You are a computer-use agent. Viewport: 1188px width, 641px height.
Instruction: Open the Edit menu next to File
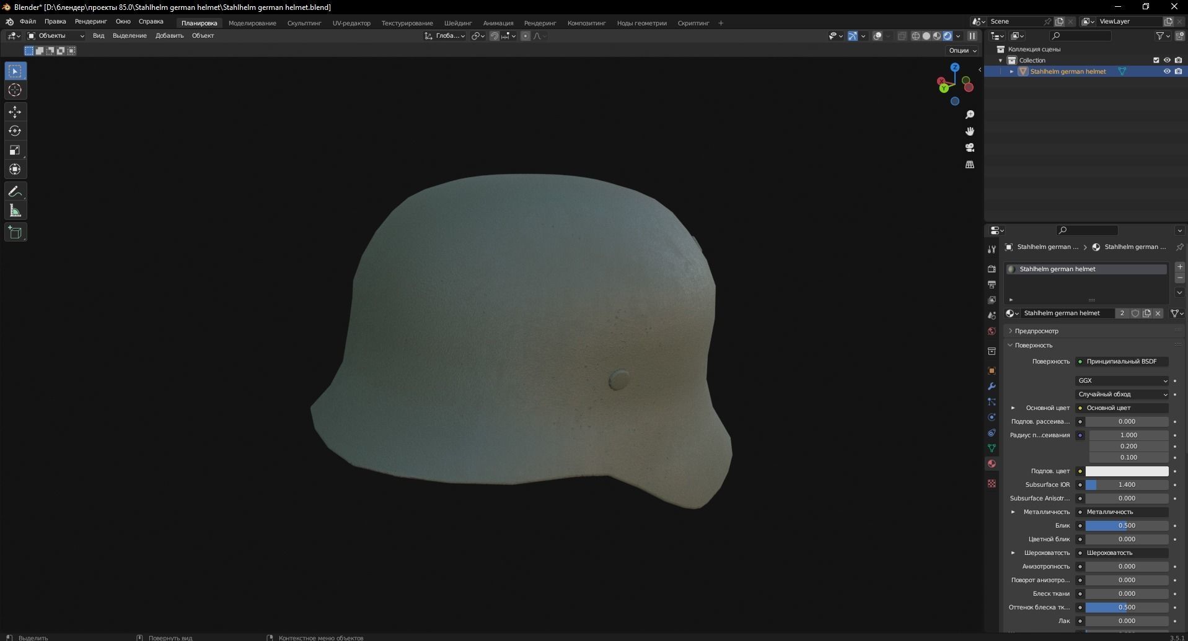point(55,22)
